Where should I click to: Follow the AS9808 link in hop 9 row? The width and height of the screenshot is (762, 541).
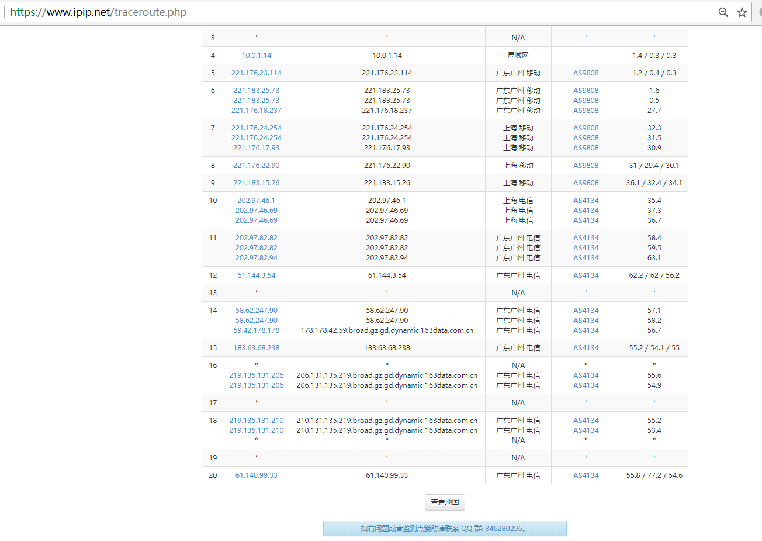coord(586,183)
